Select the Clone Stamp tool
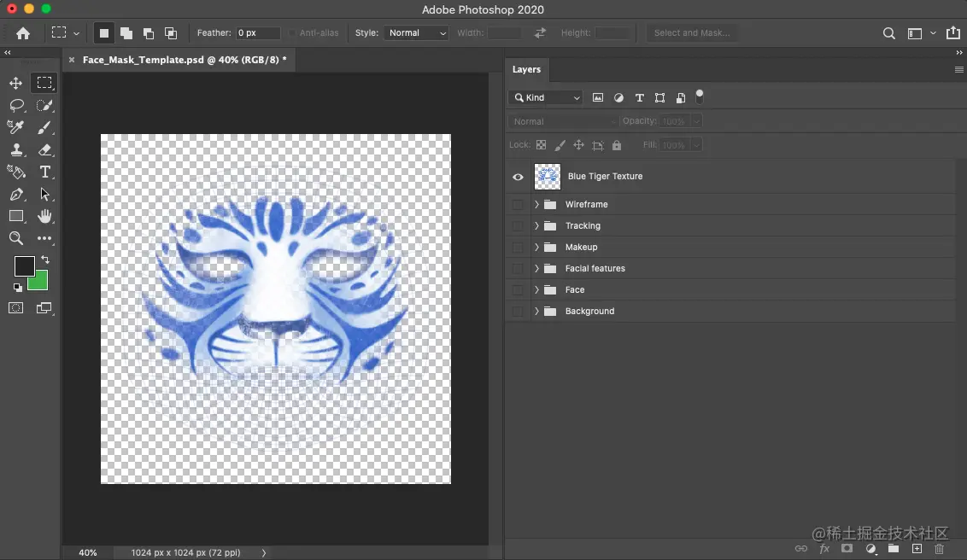The height and width of the screenshot is (560, 967). [16, 149]
